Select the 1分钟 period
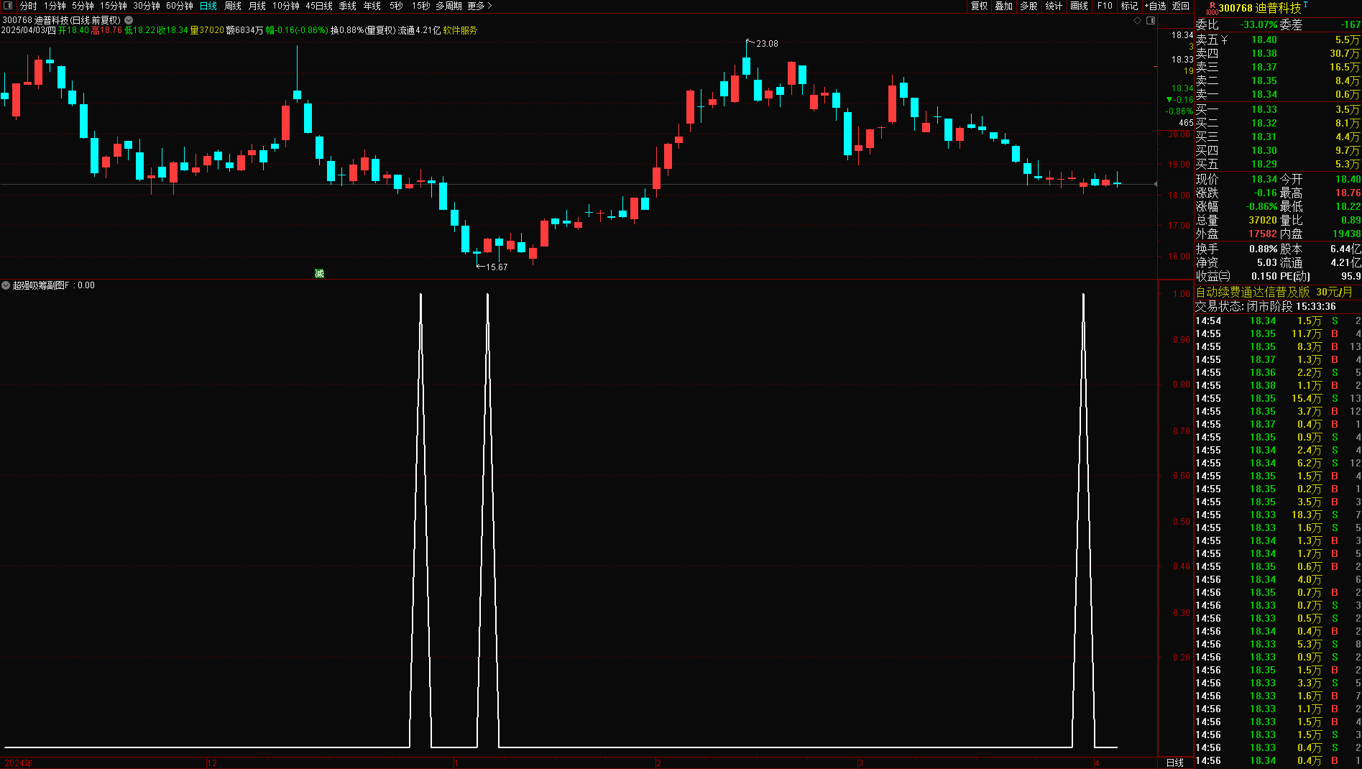 (x=55, y=6)
